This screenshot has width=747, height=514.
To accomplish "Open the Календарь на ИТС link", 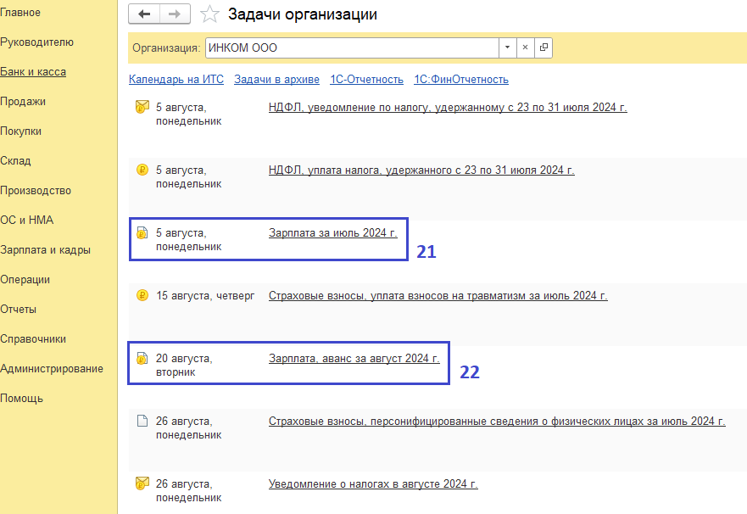I will tap(176, 80).
